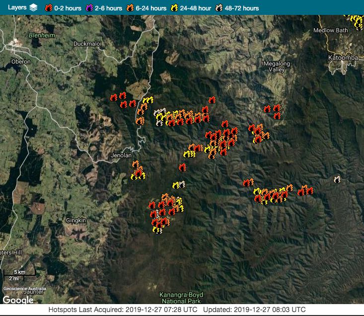Screen dimensions: 364x316
Task: Click the Katoomba map label
Action: (x=343, y=58)
